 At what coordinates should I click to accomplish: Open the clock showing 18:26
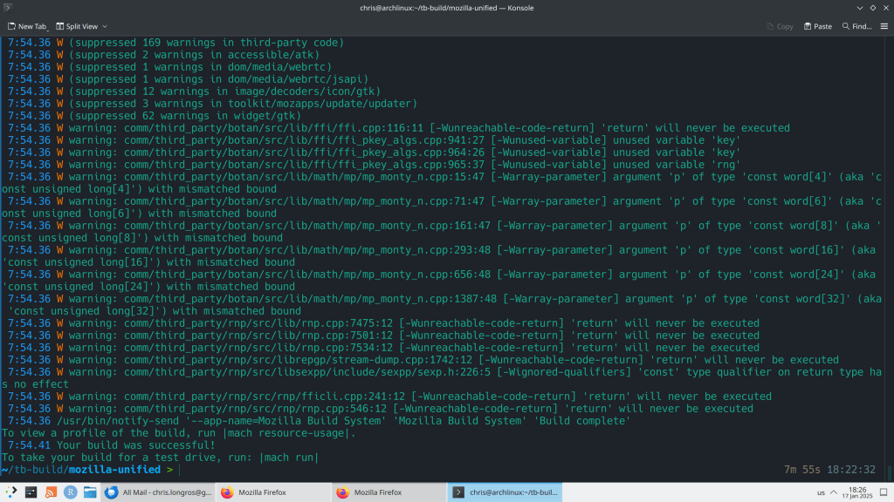(x=857, y=492)
